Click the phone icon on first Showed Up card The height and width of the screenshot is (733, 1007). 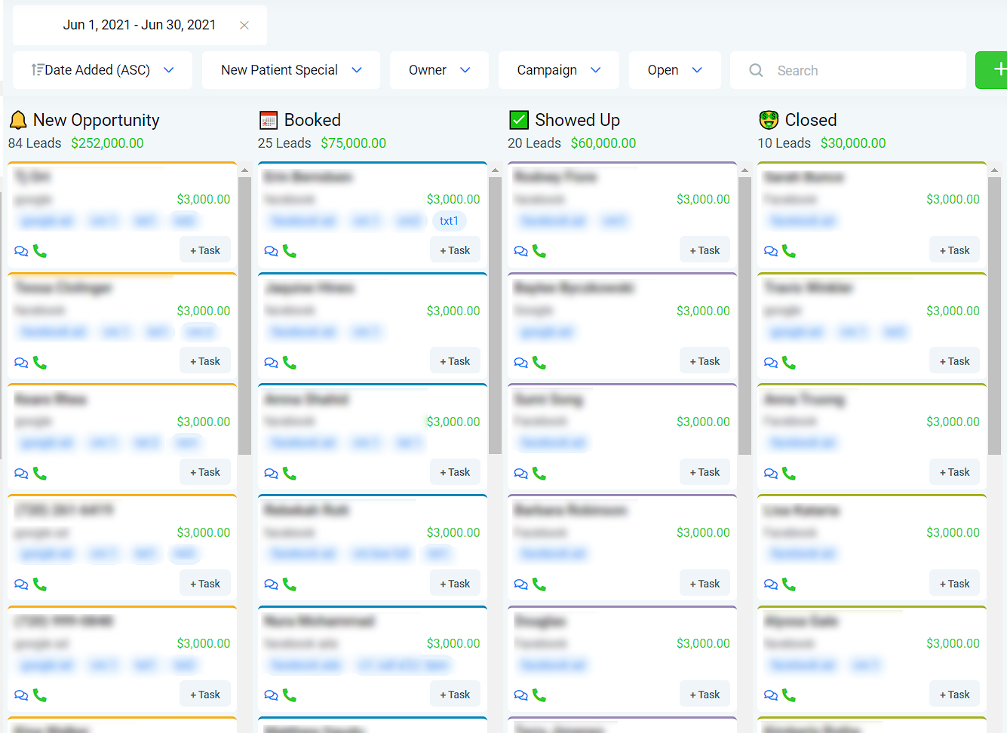pos(539,251)
